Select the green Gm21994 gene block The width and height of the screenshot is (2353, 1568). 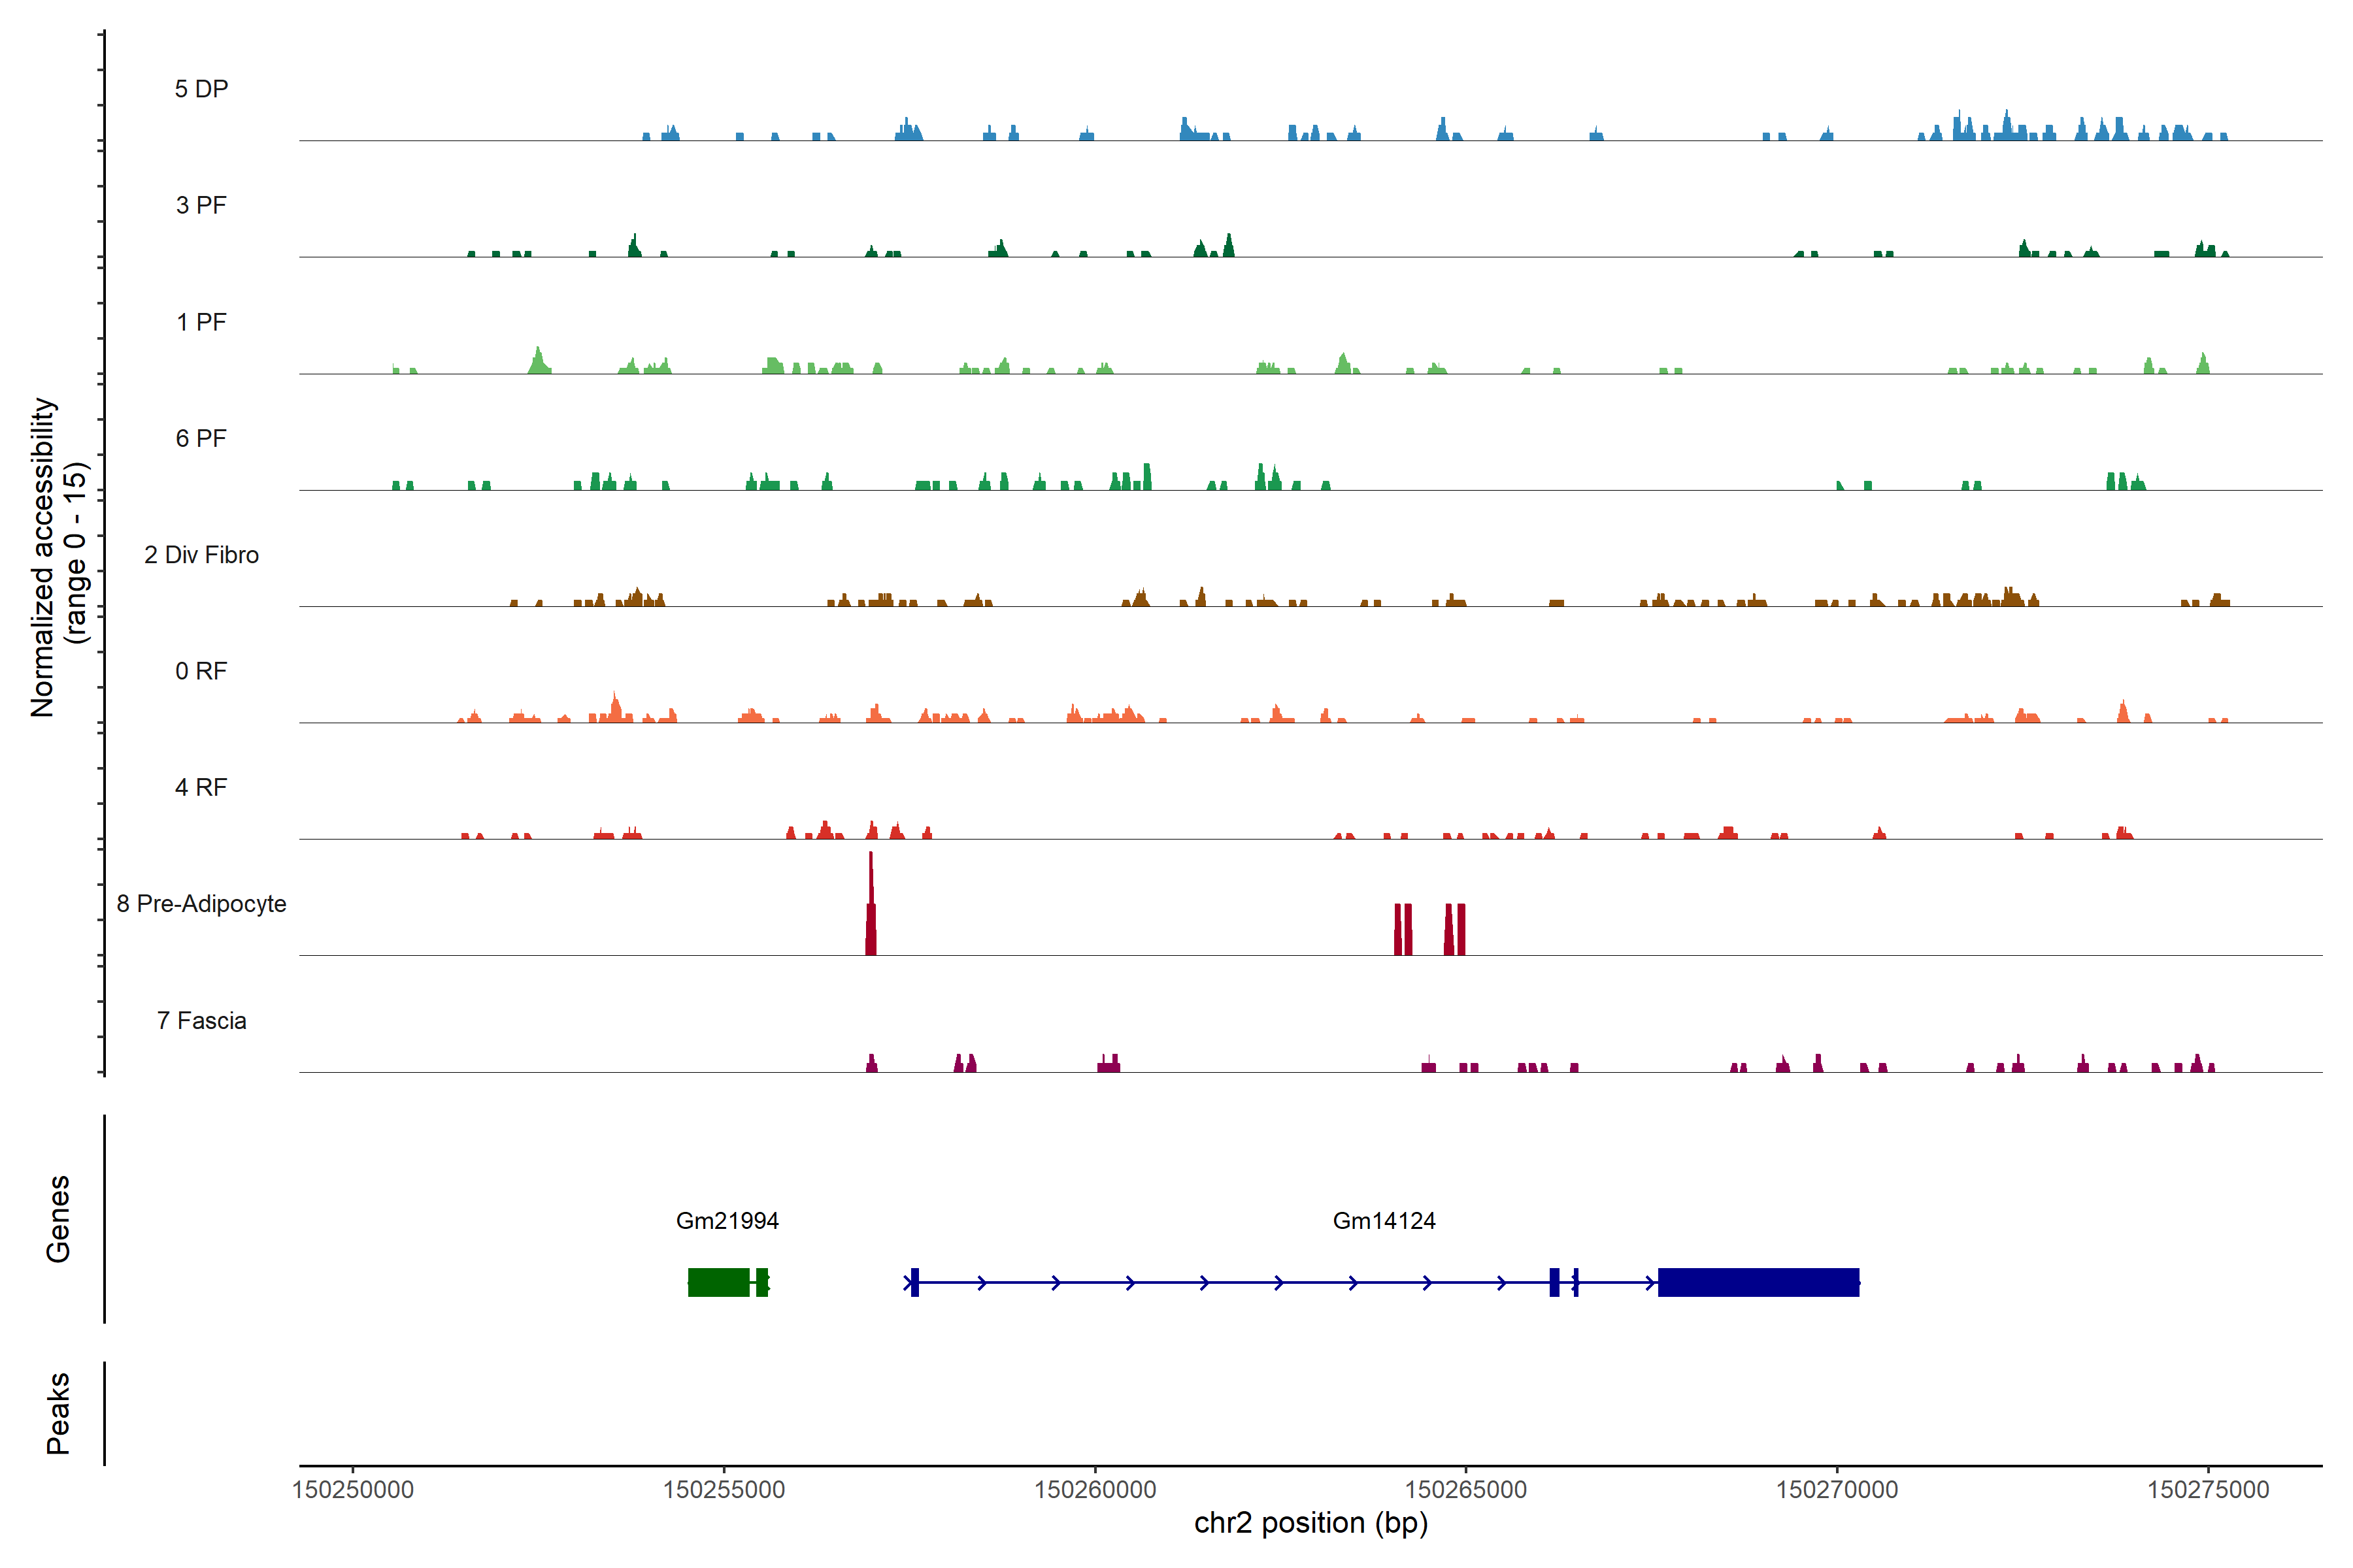tap(718, 1282)
